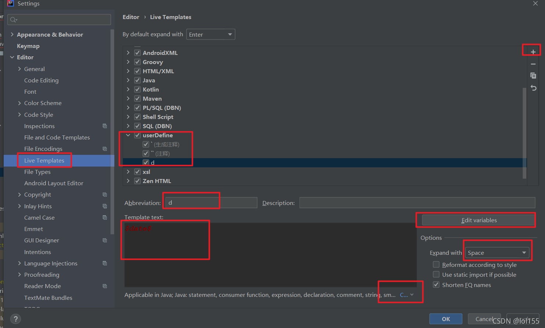Screen dimensions: 545x328
Task: Click the Description input field
Action: 417,202
